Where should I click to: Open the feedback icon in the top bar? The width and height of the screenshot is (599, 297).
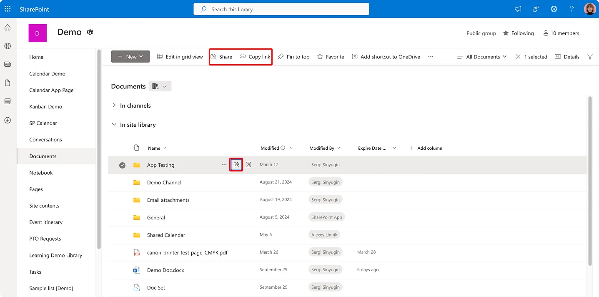click(x=536, y=9)
